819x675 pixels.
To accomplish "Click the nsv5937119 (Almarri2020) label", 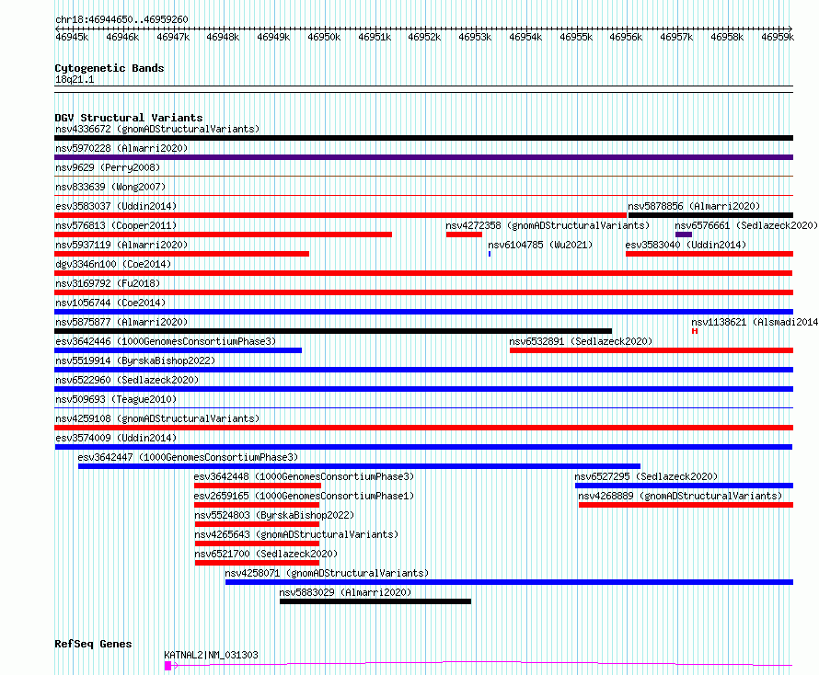I will click(x=121, y=245).
